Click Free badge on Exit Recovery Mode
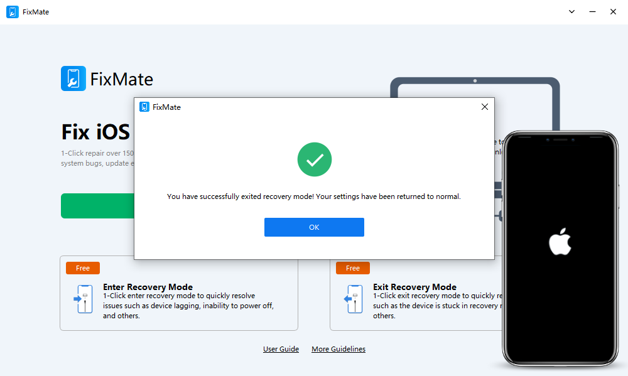 353,268
